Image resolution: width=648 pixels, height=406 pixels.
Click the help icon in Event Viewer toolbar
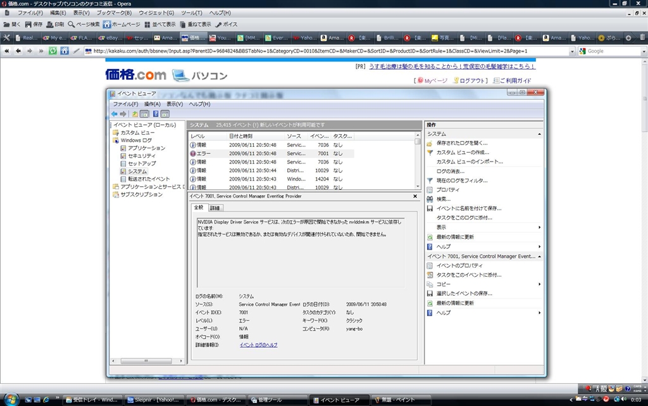pyautogui.click(x=156, y=114)
